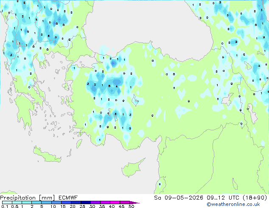This screenshot has height=208, width=269.
Task: Click the legend tick label "0.1"
Action: [x=5, y=206]
